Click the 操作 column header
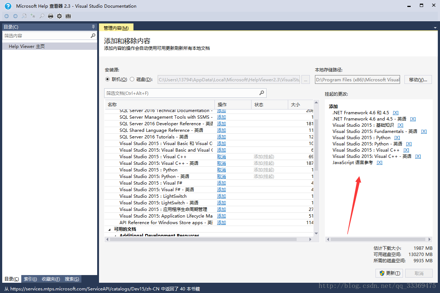The height and width of the screenshot is (293, 440). (x=233, y=104)
